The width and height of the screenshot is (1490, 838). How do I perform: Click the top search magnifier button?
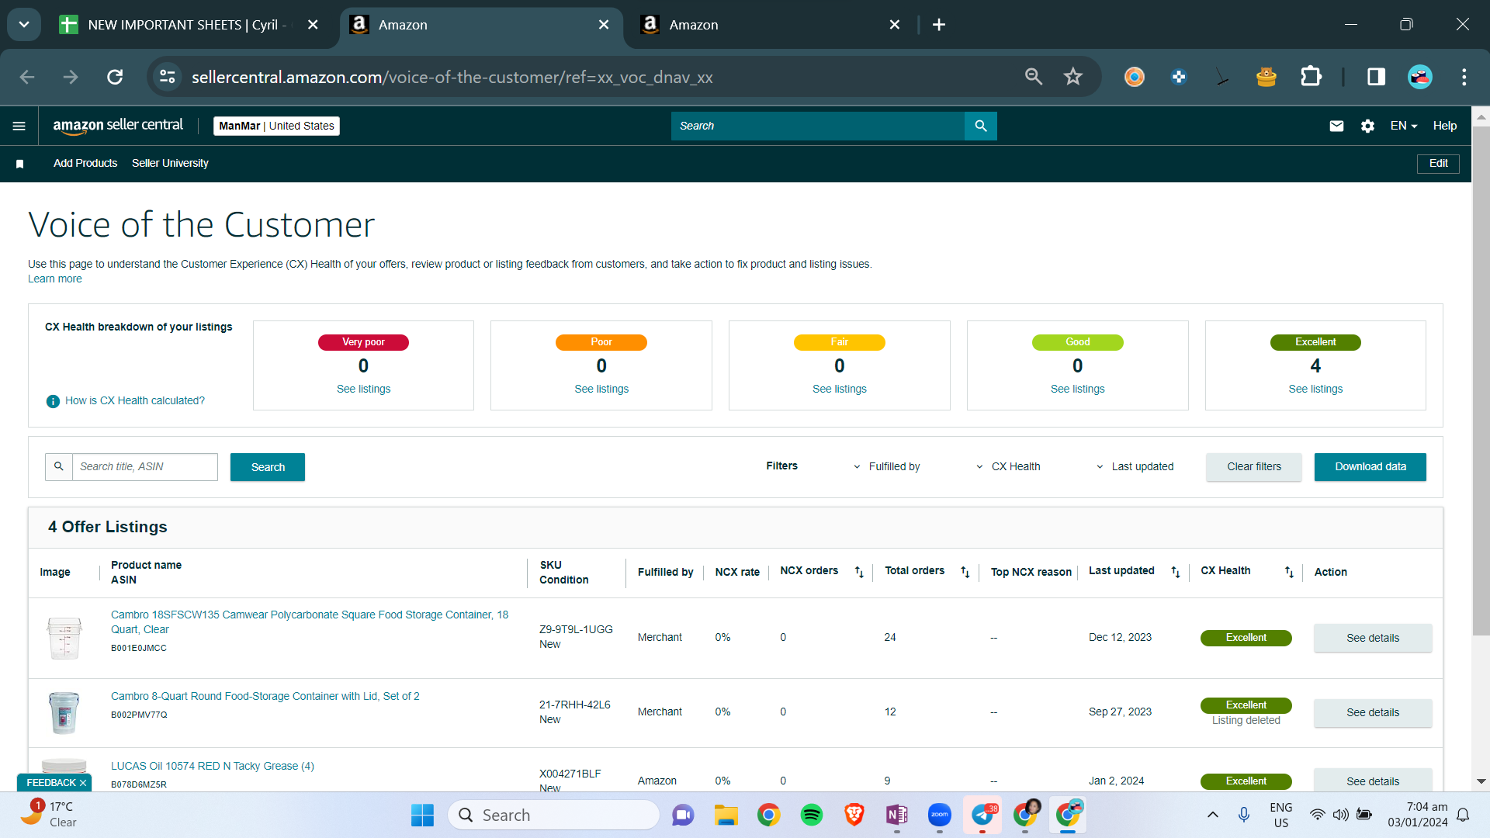coord(981,126)
